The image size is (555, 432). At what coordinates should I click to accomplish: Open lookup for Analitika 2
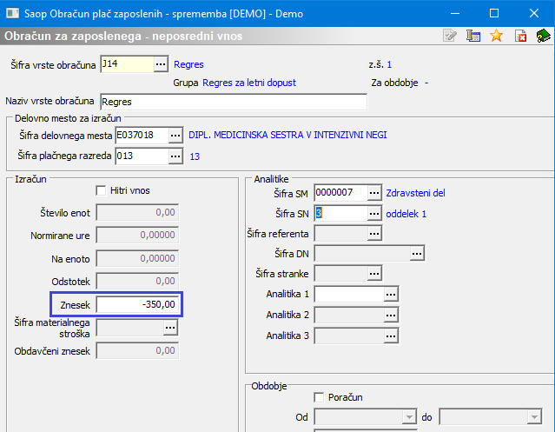391,316
